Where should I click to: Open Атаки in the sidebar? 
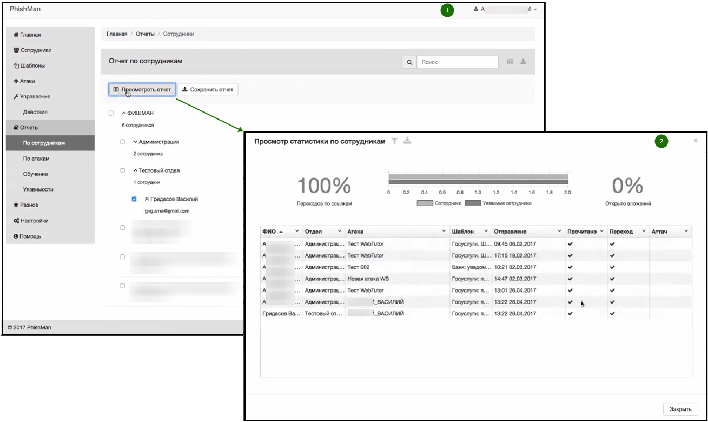point(50,81)
